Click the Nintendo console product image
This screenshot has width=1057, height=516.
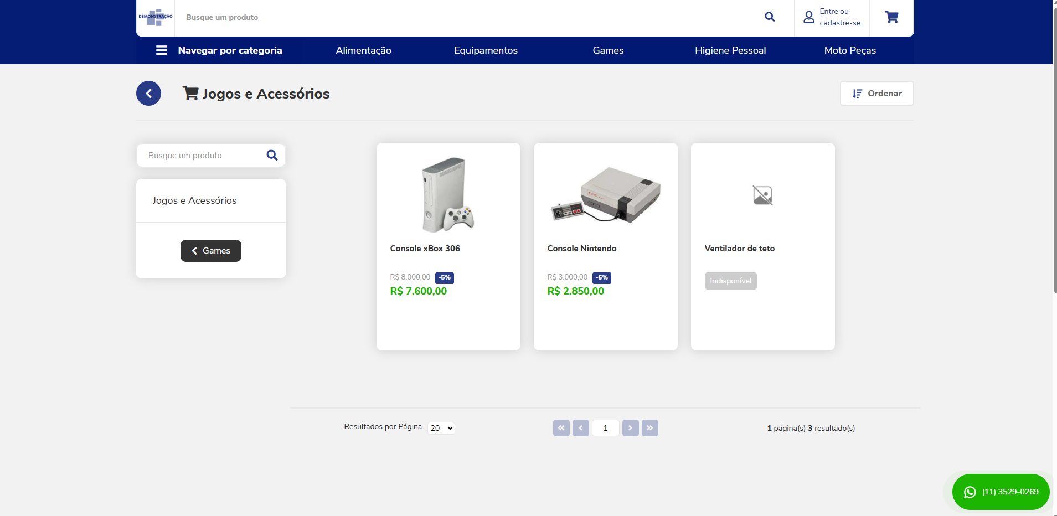[605, 195]
